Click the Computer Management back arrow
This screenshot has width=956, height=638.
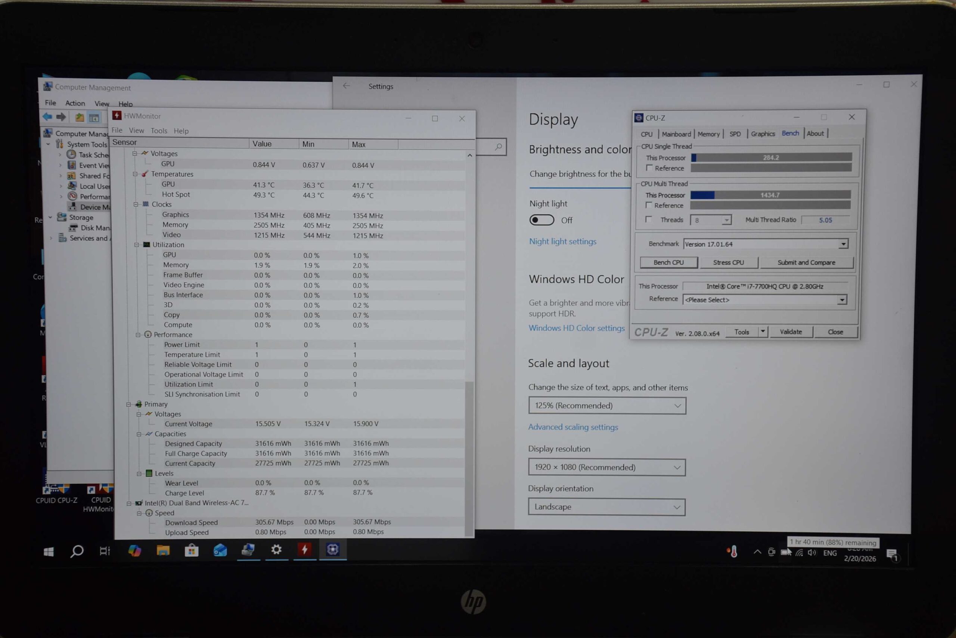(x=48, y=117)
